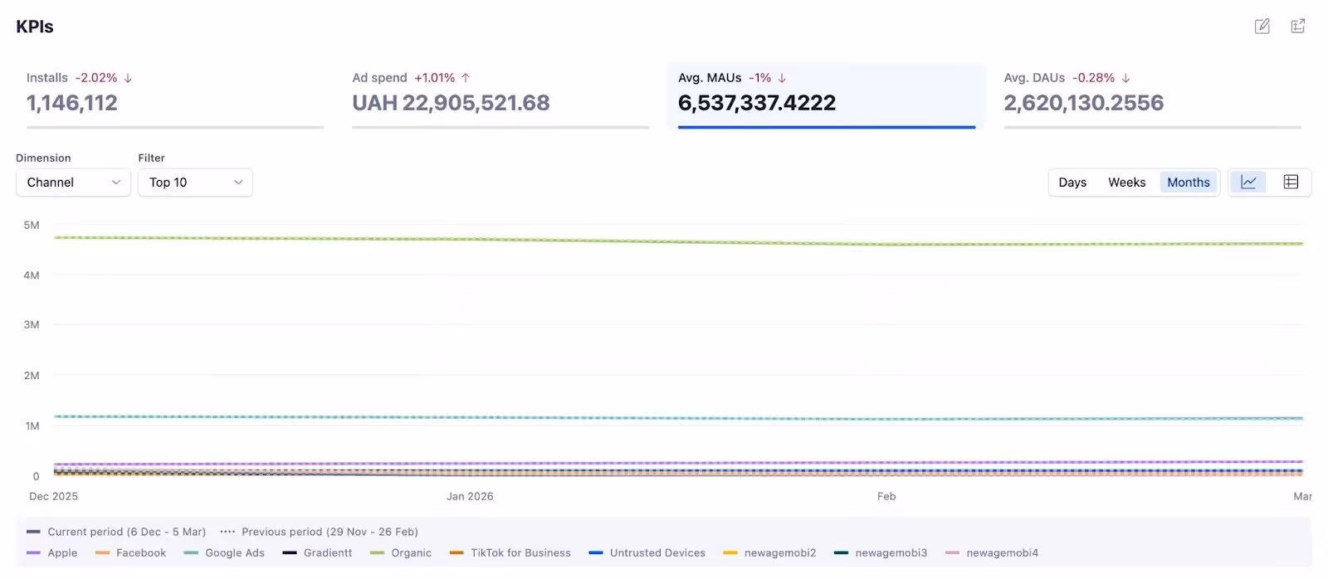Switch to table view
The height and width of the screenshot is (579, 1328).
point(1291,182)
